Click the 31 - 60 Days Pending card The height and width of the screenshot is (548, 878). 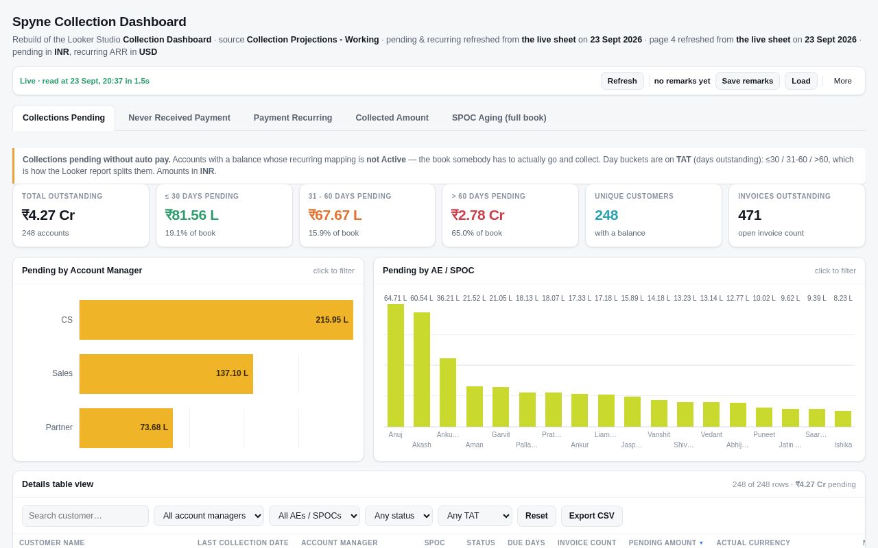[x=367, y=215]
